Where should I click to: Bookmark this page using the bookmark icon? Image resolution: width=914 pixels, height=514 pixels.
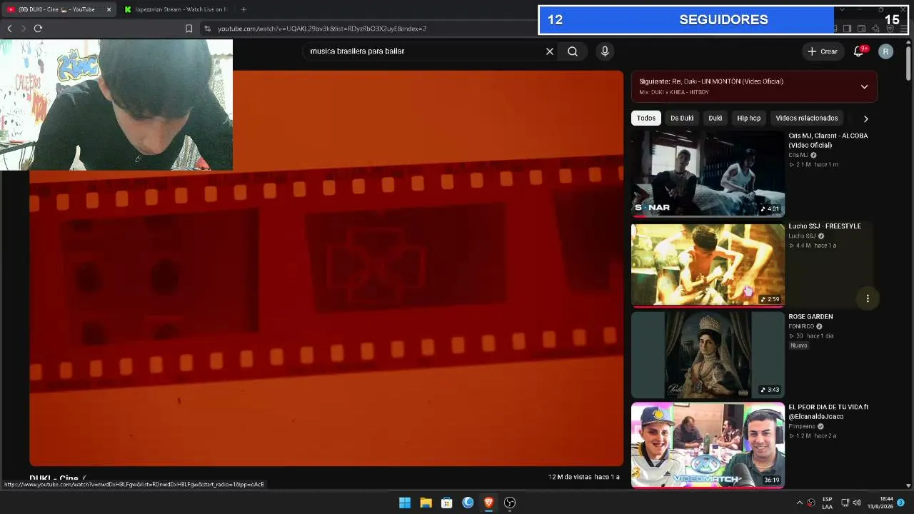point(189,29)
